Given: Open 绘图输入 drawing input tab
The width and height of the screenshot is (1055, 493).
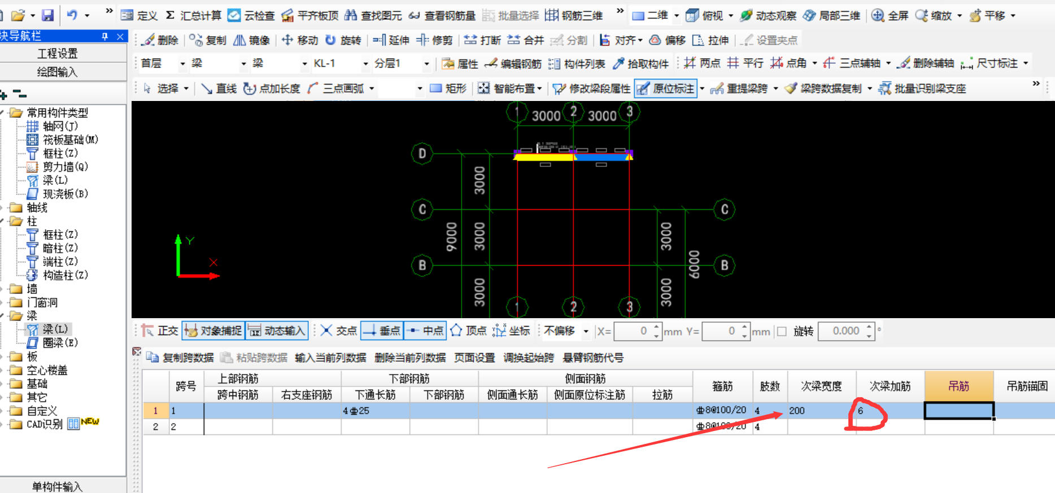Looking at the screenshot, I should [x=58, y=72].
